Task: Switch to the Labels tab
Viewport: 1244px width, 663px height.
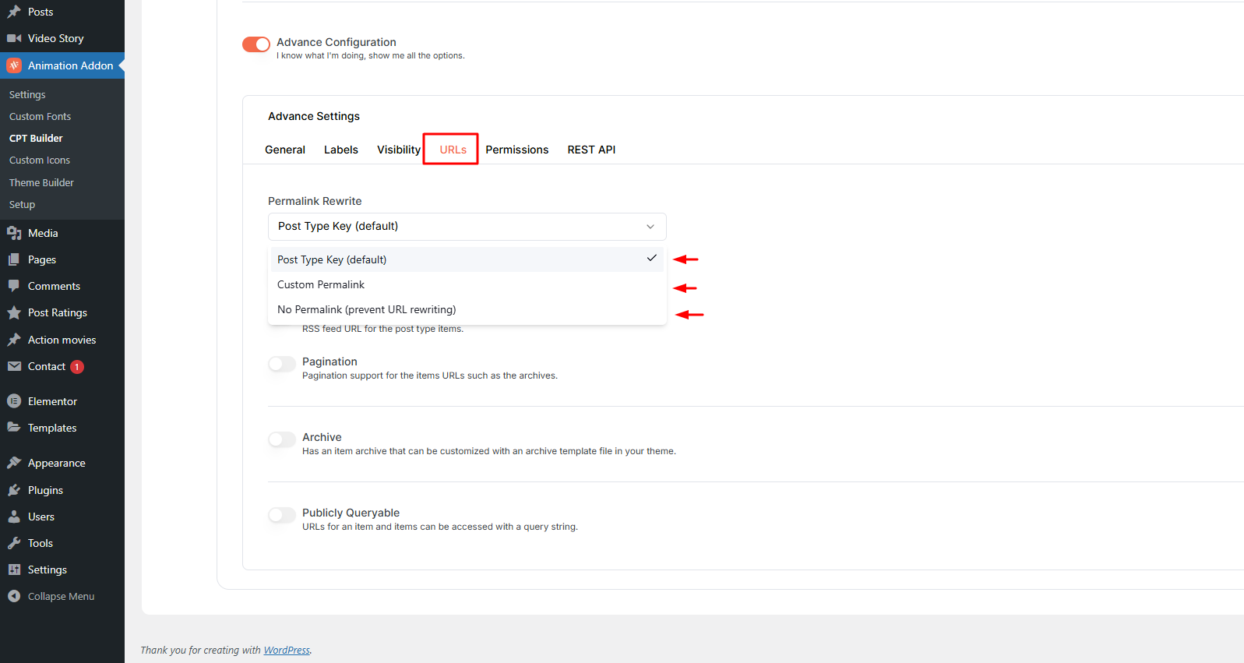Action: click(341, 150)
